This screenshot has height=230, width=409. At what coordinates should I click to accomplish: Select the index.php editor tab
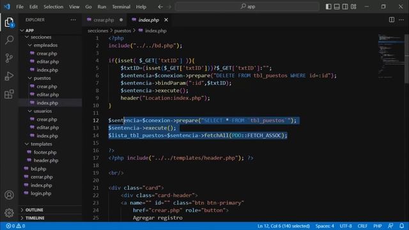(148, 20)
